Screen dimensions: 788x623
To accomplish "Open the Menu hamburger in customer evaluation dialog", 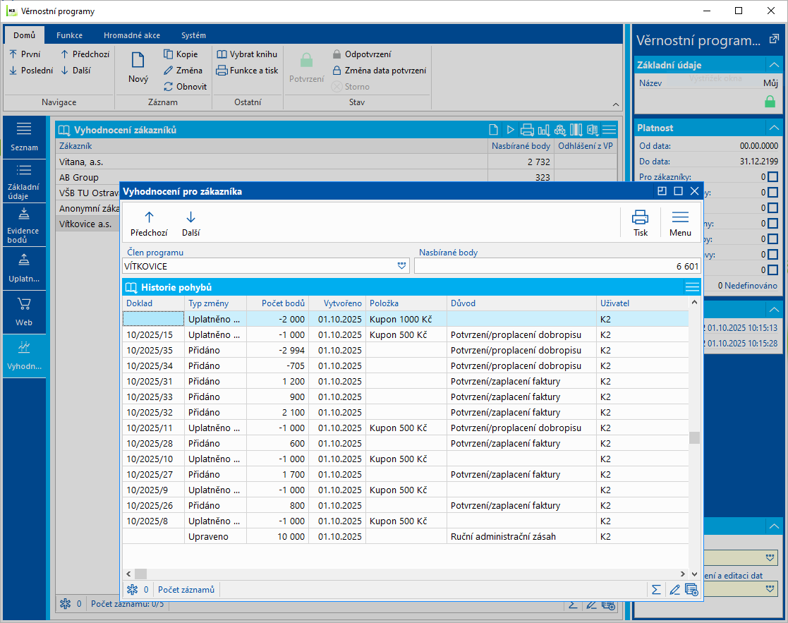I will click(680, 222).
